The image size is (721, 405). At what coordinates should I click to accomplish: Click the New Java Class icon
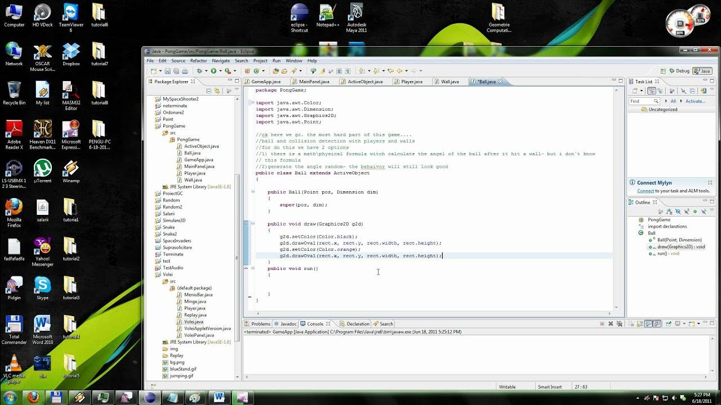[x=256, y=71]
